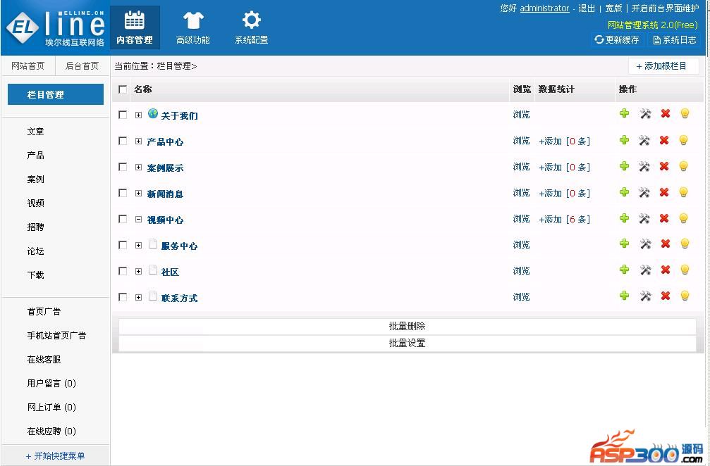Screen dimensions: 710x466
Task: Click the globe icon beside 关于我们
Action: click(153, 113)
